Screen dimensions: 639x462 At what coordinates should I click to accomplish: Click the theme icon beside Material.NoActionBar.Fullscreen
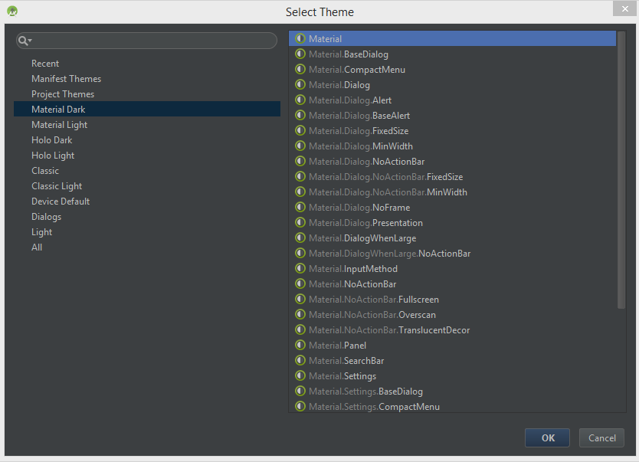click(300, 299)
